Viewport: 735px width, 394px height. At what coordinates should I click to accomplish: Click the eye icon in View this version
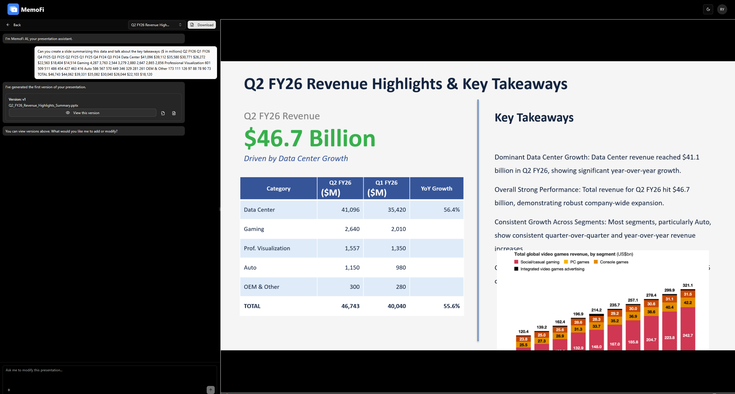[68, 113]
